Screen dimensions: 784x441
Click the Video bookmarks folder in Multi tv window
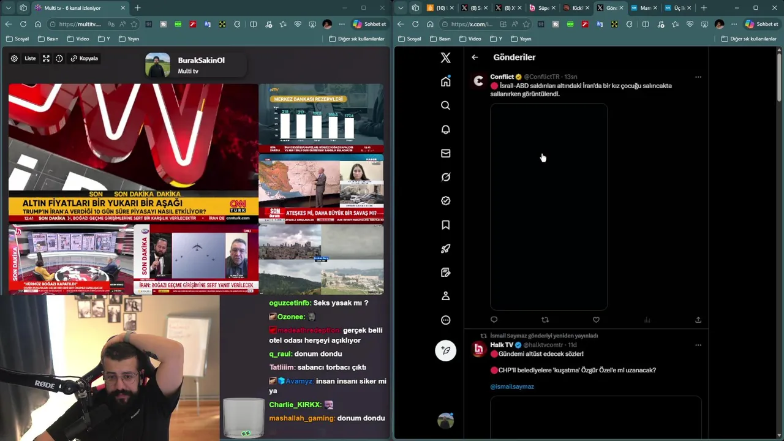78,39
